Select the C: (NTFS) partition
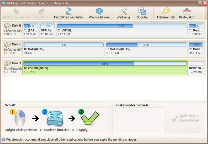This screenshot has height=144, width=208. [x=122, y=30]
